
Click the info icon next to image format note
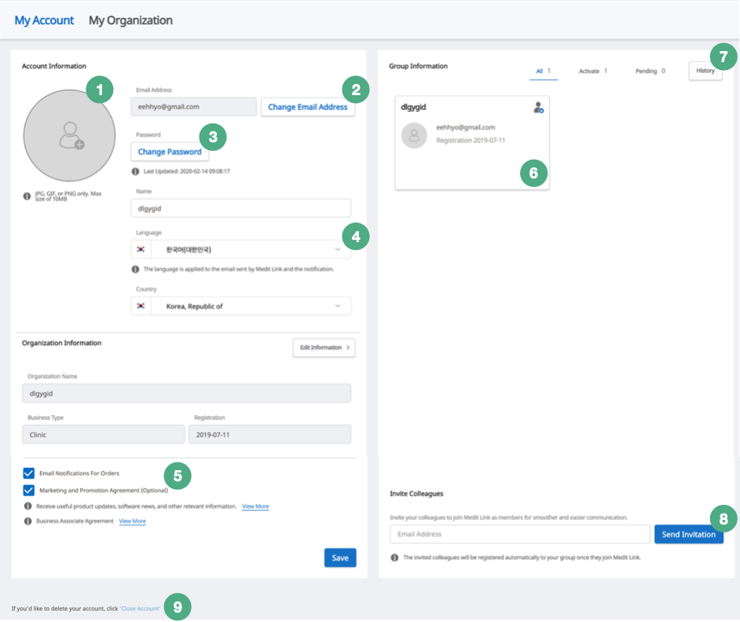tap(27, 196)
